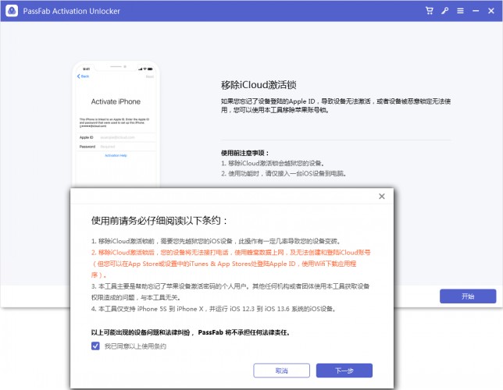Click the 使用前请务必仔细阅读以下条约 heading
This screenshot has width=503, height=390.
point(159,221)
